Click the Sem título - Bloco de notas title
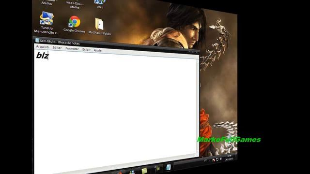Image resolution: width=310 pixels, height=174 pixels. tap(60, 42)
